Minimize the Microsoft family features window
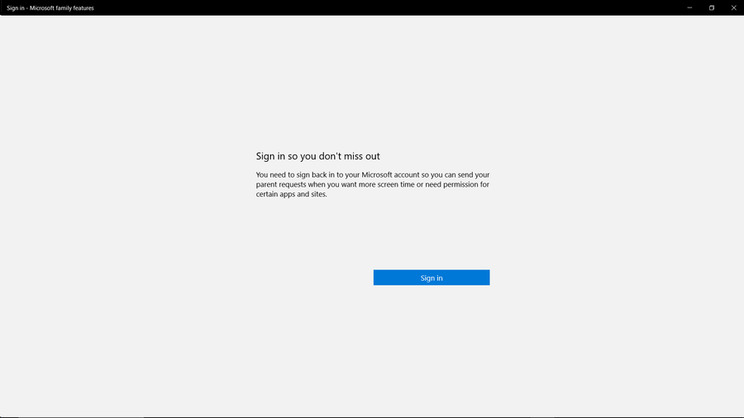 click(x=689, y=7)
